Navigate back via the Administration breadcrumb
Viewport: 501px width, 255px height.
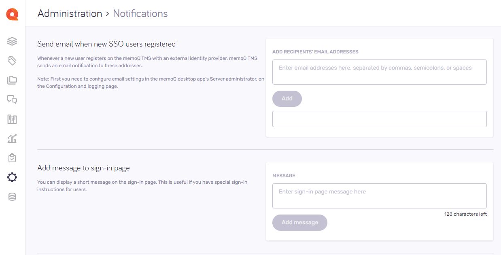tap(70, 13)
